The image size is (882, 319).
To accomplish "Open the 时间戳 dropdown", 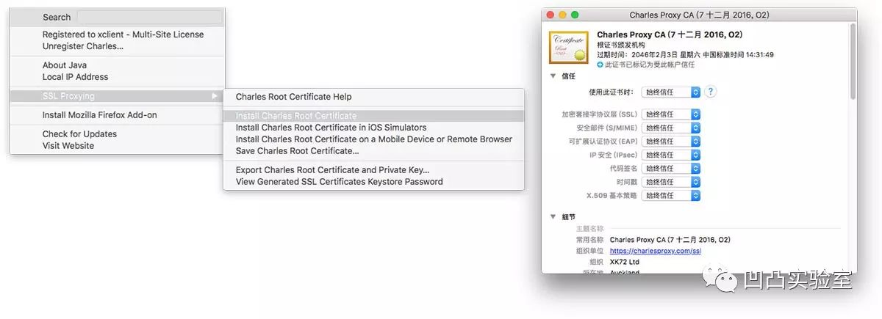I will click(x=672, y=182).
